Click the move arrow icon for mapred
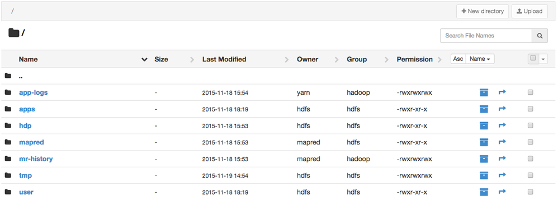The width and height of the screenshot is (558, 204). [x=502, y=142]
